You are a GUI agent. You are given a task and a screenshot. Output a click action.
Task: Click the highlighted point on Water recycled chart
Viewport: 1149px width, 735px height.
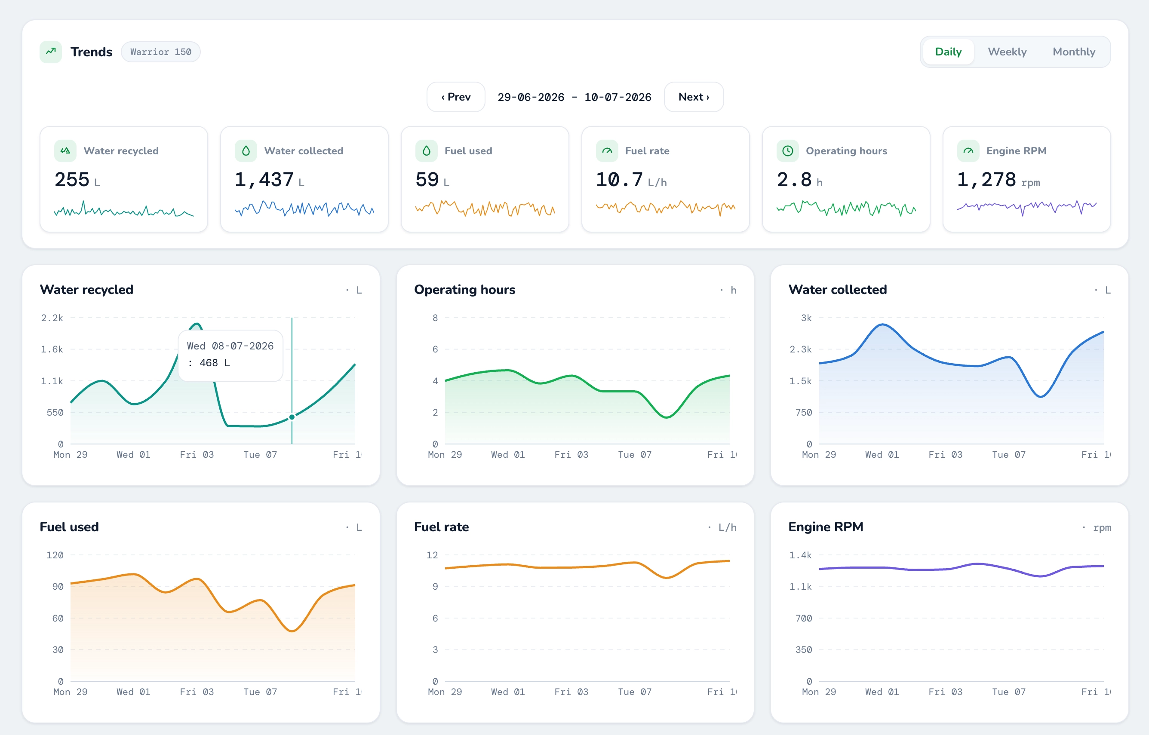292,416
